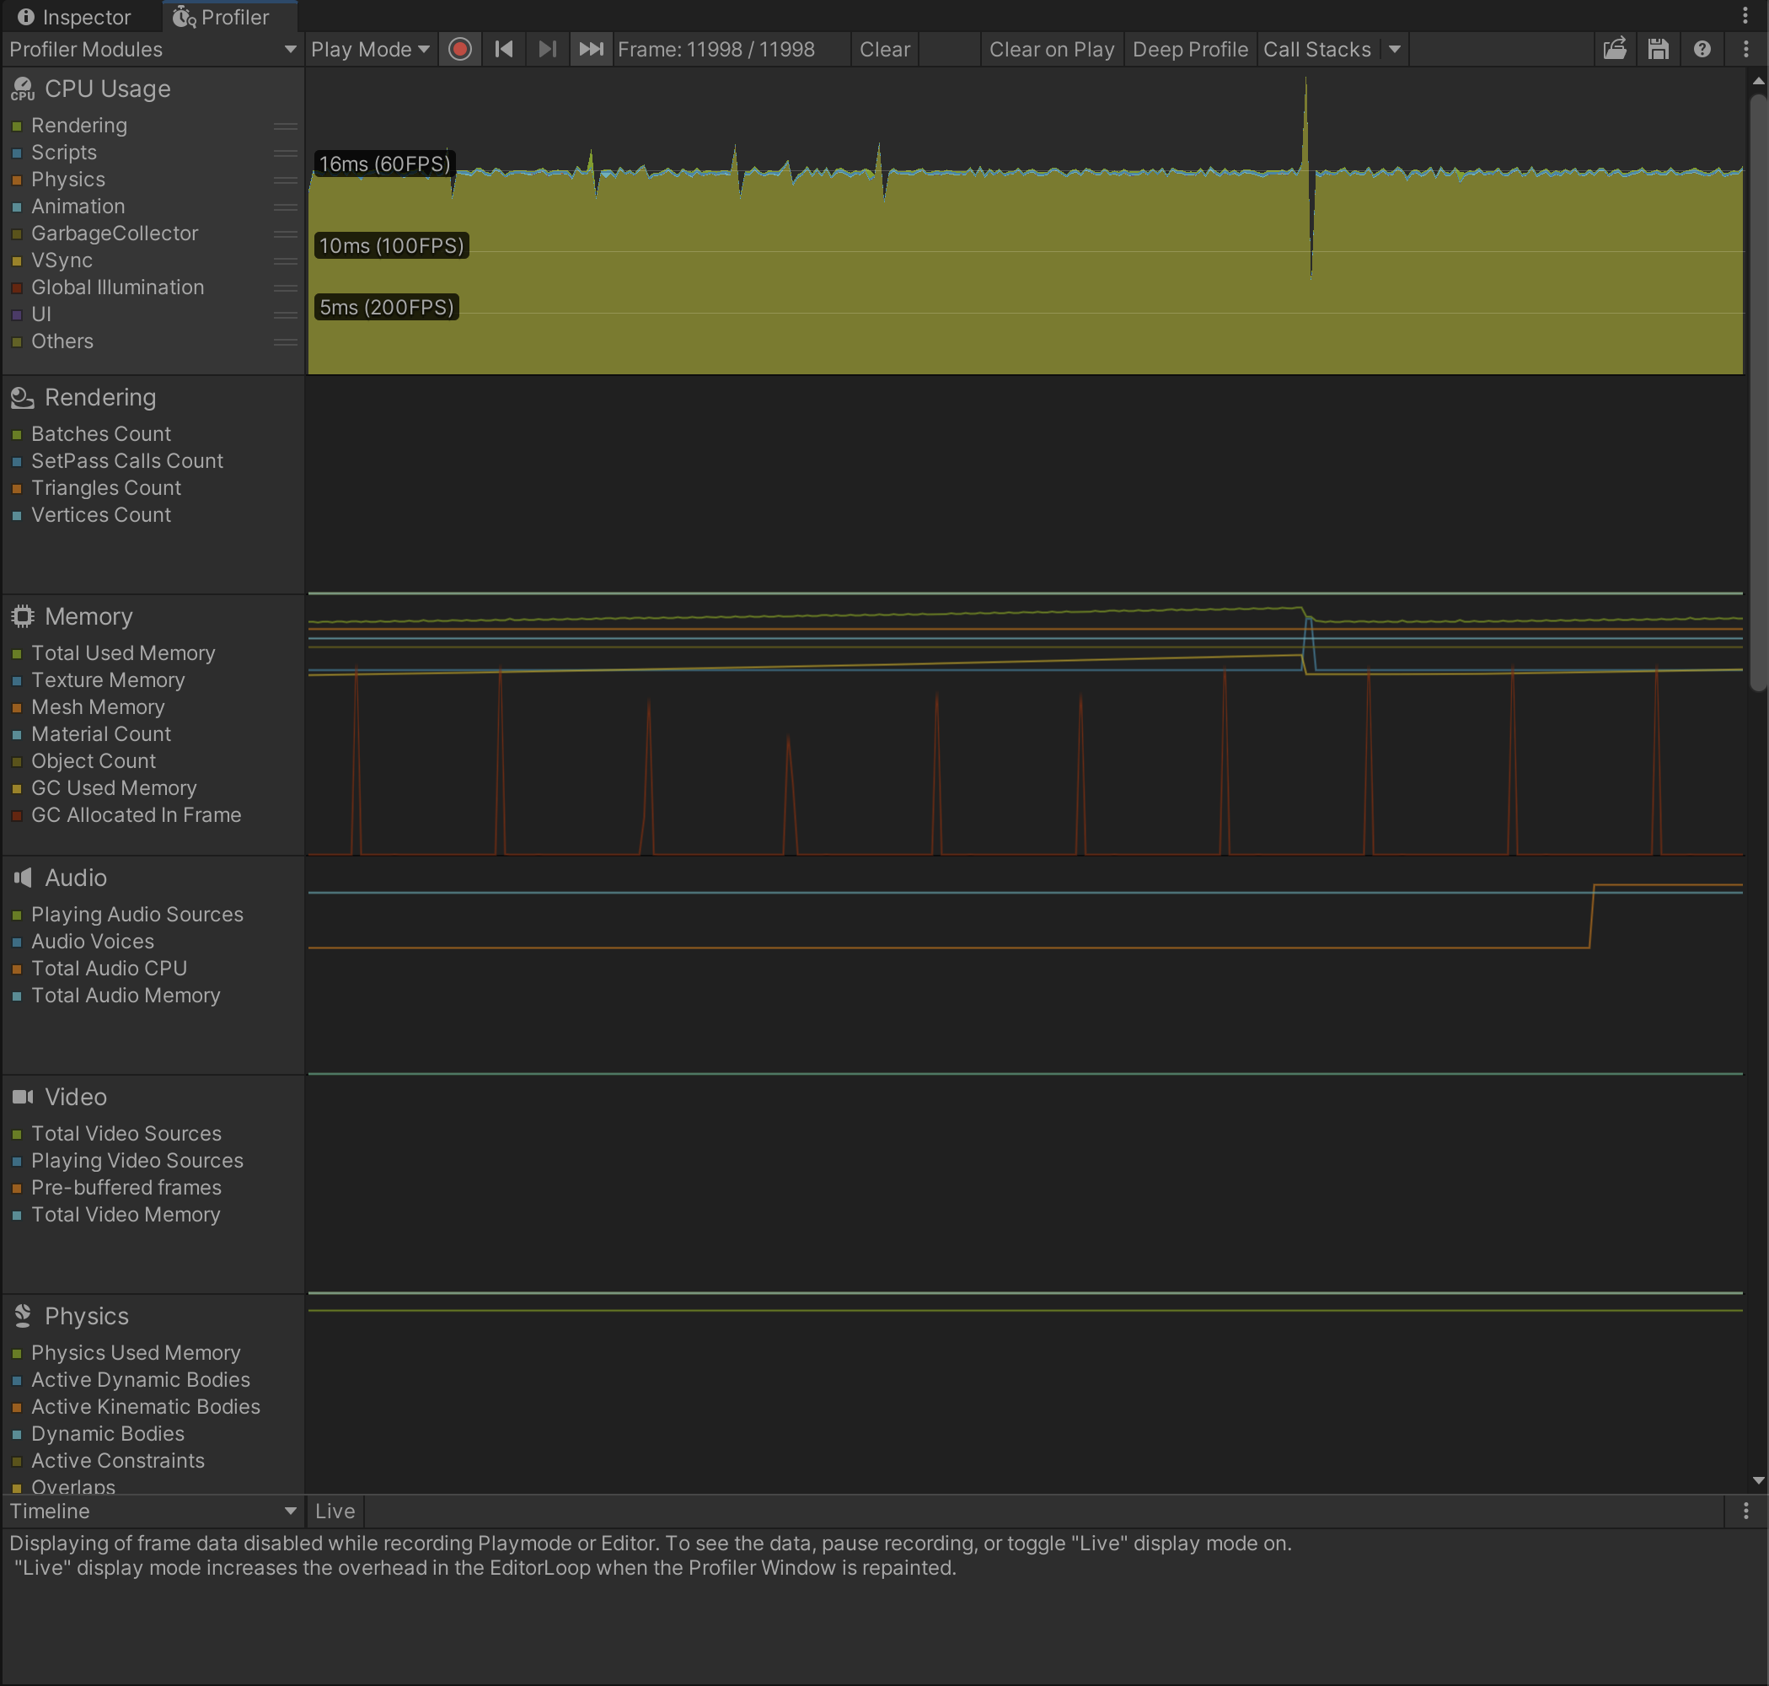This screenshot has height=1686, width=1769.
Task: Load profiler data via the import icon
Action: (1615, 50)
